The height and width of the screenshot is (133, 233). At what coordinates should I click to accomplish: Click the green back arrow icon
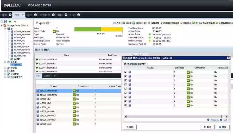click(10, 22)
